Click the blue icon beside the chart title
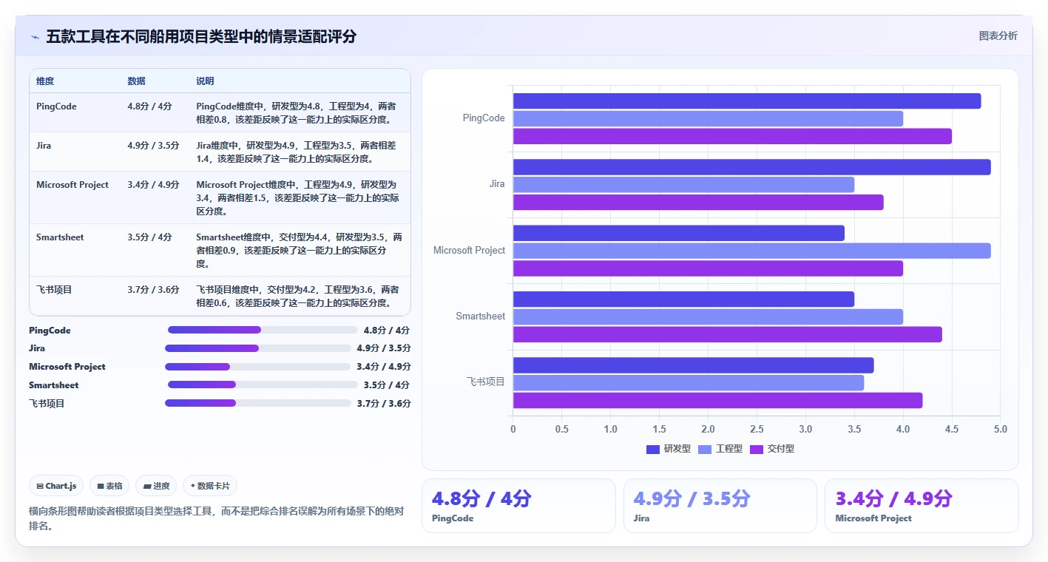Viewport: 1048px width, 562px height. click(35, 37)
